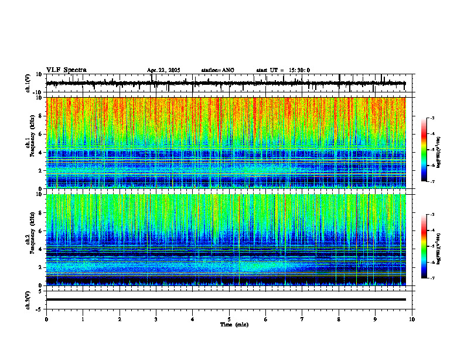This screenshot has width=464, height=358.
Task: Select the "start UT = 15:30:0" text
Action: point(283,70)
